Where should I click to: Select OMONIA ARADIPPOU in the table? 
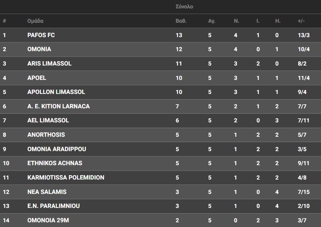pyautogui.click(x=57, y=149)
